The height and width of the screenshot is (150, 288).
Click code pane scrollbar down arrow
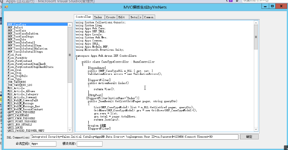pyautogui.click(x=256, y=129)
